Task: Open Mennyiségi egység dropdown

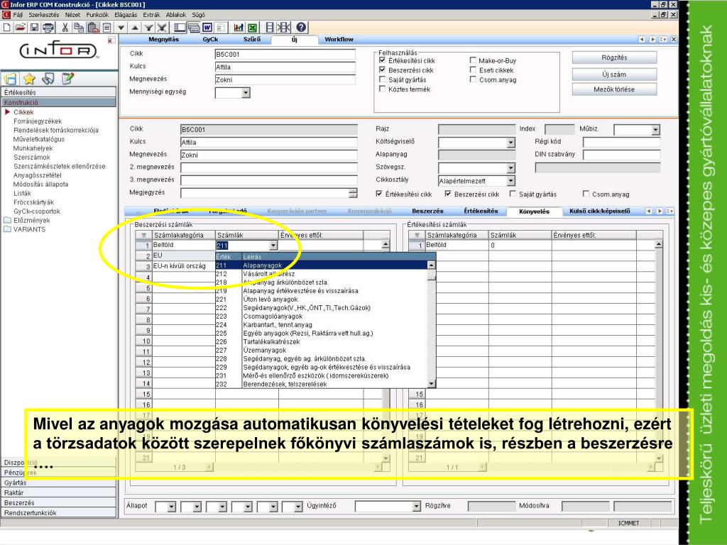Action: 246,93
